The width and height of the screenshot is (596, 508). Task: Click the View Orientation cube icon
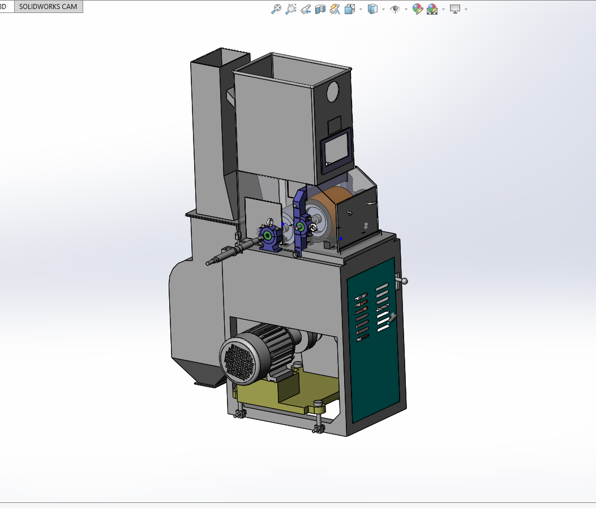pos(350,9)
